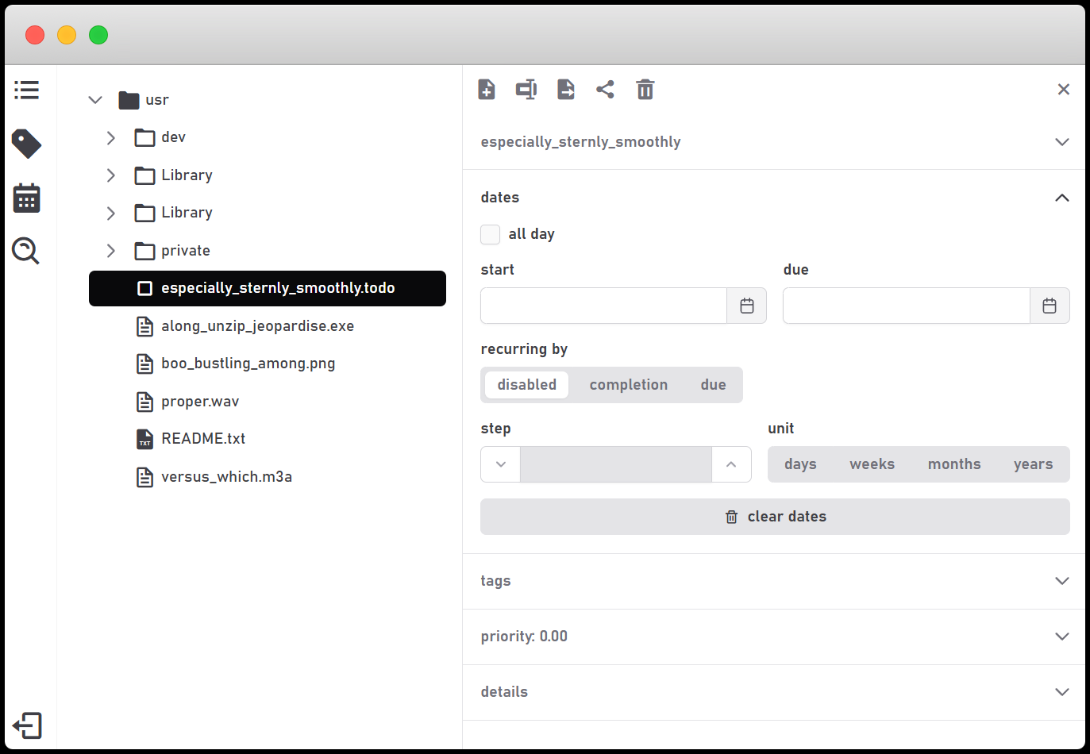Viewport: 1090px width, 754px height.
Task: Select the README.txt file
Action: 202,438
